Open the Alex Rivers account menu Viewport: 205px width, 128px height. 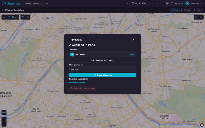[x=194, y=3]
